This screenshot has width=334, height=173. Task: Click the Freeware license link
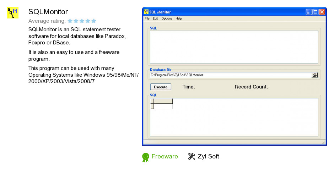(165, 156)
